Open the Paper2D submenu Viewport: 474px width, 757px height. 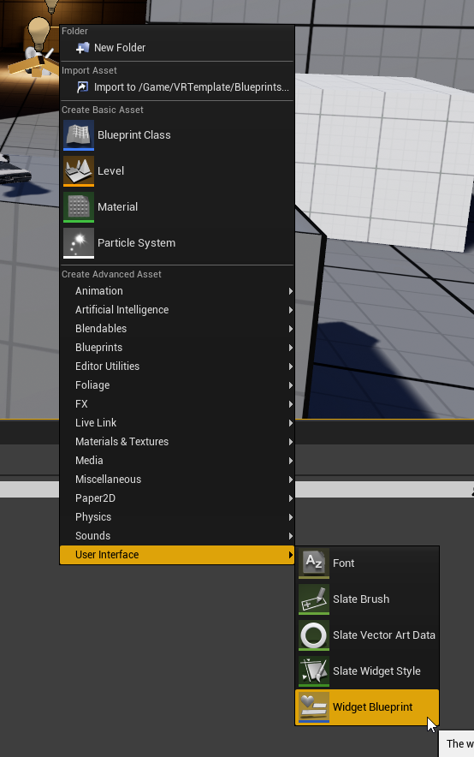[177, 498]
